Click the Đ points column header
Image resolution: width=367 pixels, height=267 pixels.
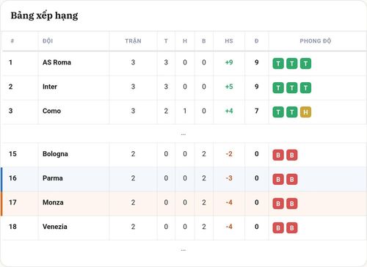pos(256,41)
